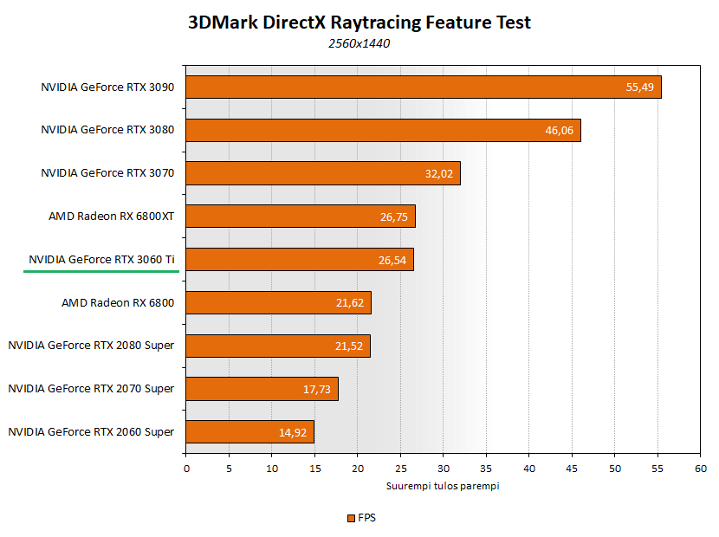Viewport: 719px width, 537px height.
Task: Select the "NVIDIA GeForce RTX 3090" label
Action: click(107, 87)
